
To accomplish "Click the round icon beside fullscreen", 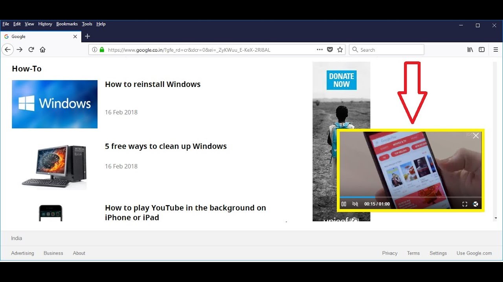I will (475, 204).
